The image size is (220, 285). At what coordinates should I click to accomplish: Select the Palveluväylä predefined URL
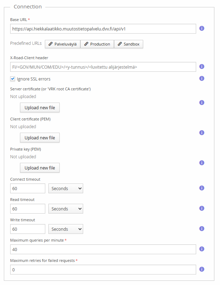pos(63,44)
